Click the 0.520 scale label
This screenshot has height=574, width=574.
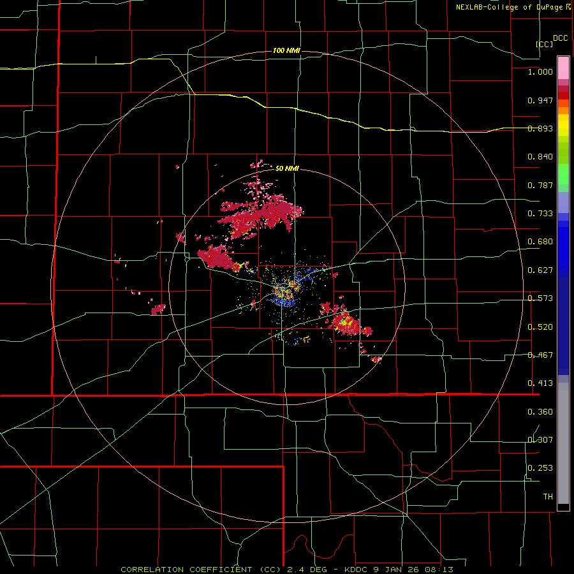540,327
